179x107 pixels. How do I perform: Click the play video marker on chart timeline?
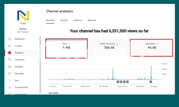click(127, 82)
